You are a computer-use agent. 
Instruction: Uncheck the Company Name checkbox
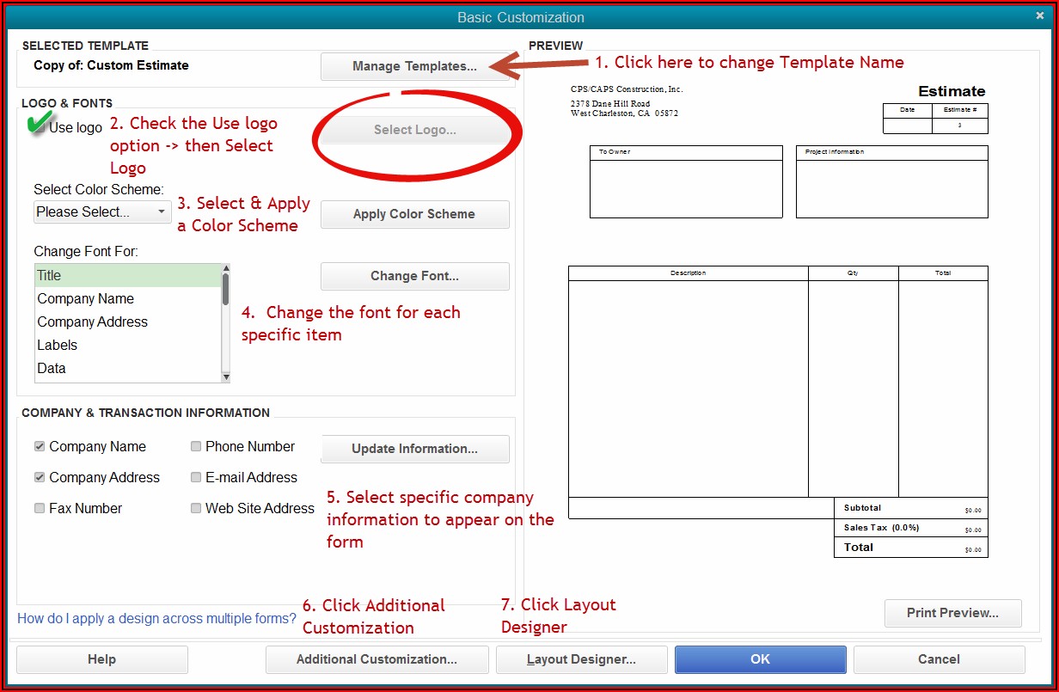[40, 447]
